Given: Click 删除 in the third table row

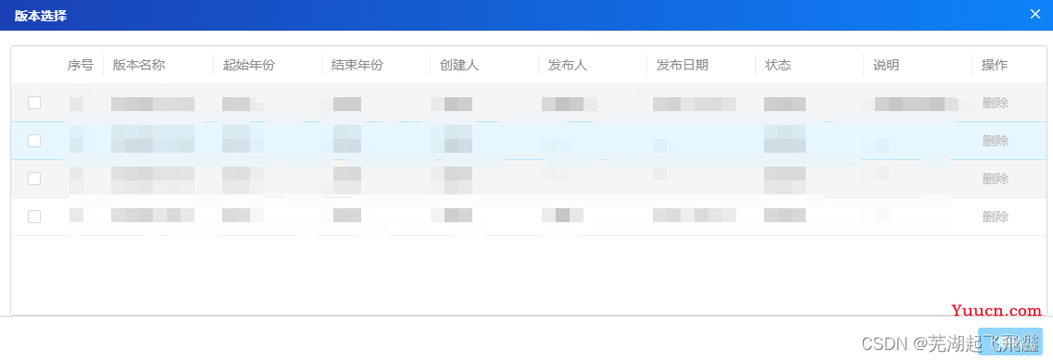Looking at the screenshot, I should pos(996,179).
